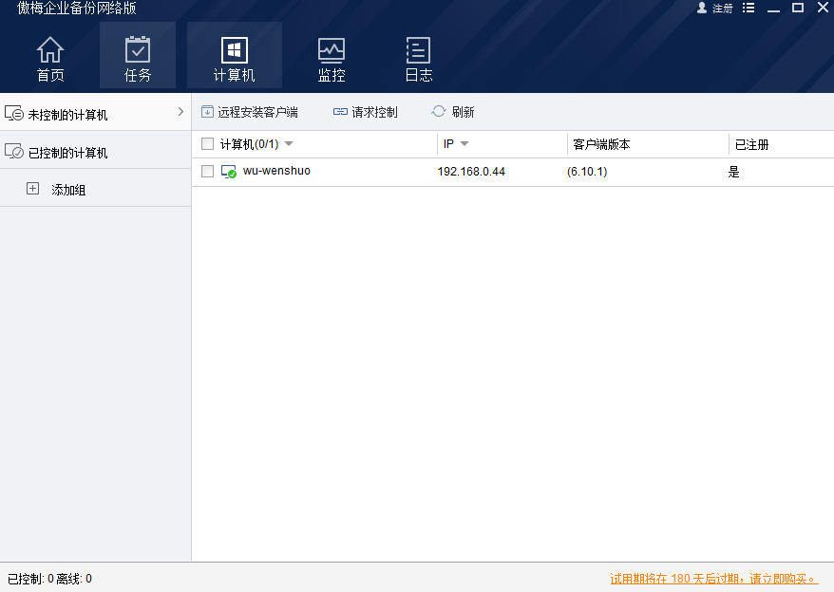834x592 pixels.
Task: Click 远程安装客户端 toolbar button
Action: point(250,112)
